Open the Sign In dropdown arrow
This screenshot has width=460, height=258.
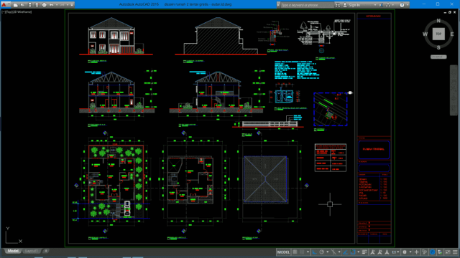pyautogui.click(x=375, y=5)
